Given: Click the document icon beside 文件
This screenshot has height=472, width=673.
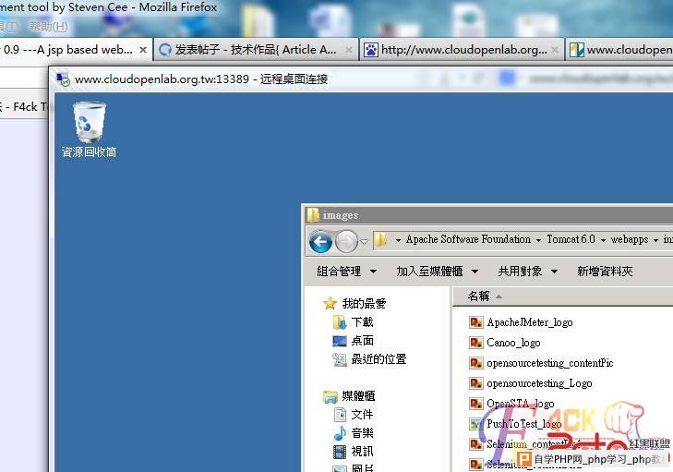Looking at the screenshot, I should coord(340,415).
